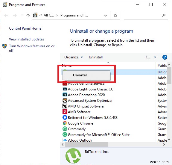
Task: Click the shield icon beside Windows features
Action: click(4, 46)
